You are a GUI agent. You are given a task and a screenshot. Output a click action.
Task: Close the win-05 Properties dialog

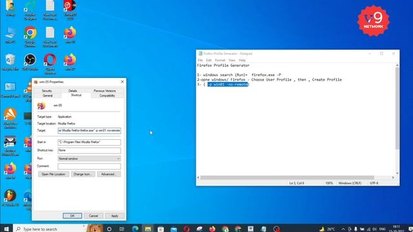(122, 82)
